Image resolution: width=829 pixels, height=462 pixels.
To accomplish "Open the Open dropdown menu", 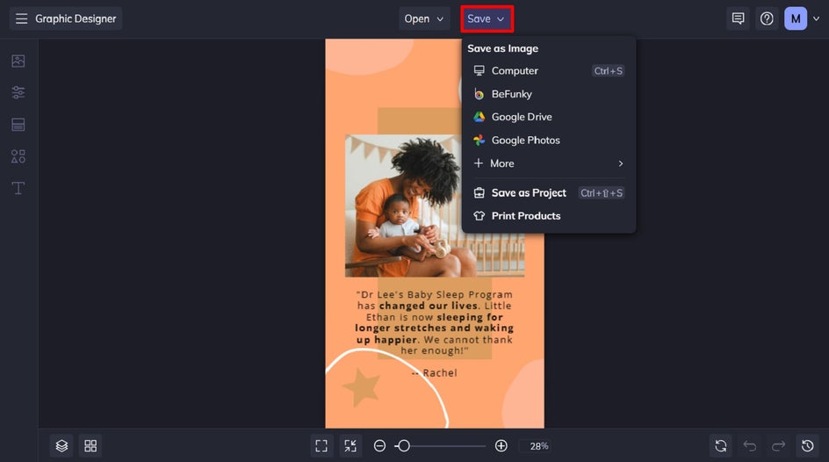I will (x=424, y=19).
